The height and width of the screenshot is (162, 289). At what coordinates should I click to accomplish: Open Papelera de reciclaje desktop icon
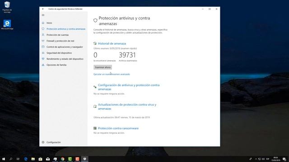(x=7, y=7)
